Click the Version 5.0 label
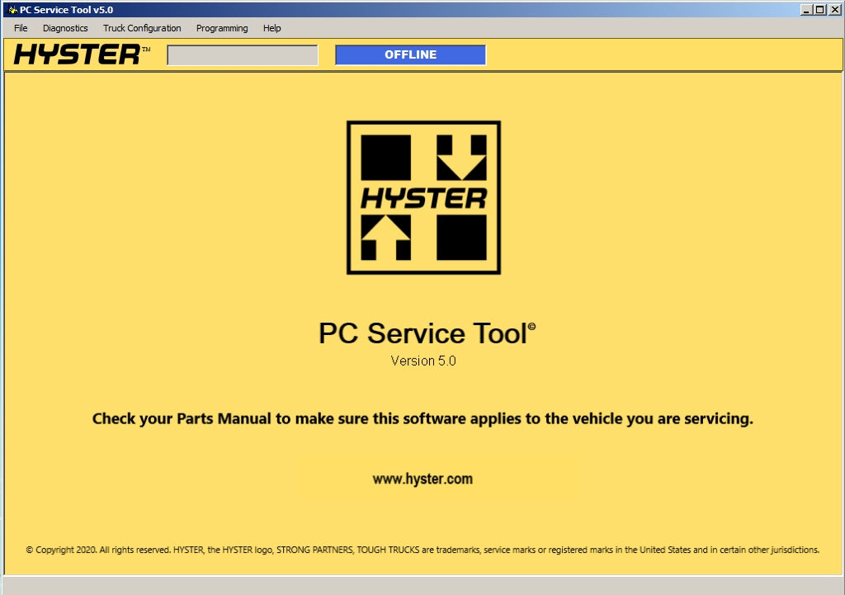This screenshot has width=845, height=595. pyautogui.click(x=423, y=361)
